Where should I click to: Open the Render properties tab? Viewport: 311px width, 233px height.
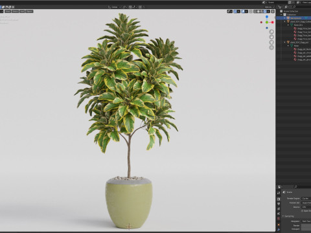[279, 199]
